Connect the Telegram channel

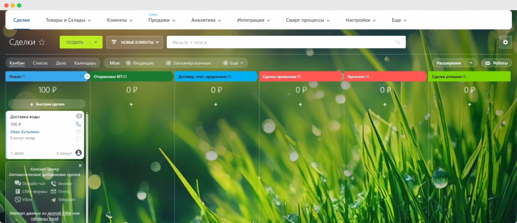point(63,200)
